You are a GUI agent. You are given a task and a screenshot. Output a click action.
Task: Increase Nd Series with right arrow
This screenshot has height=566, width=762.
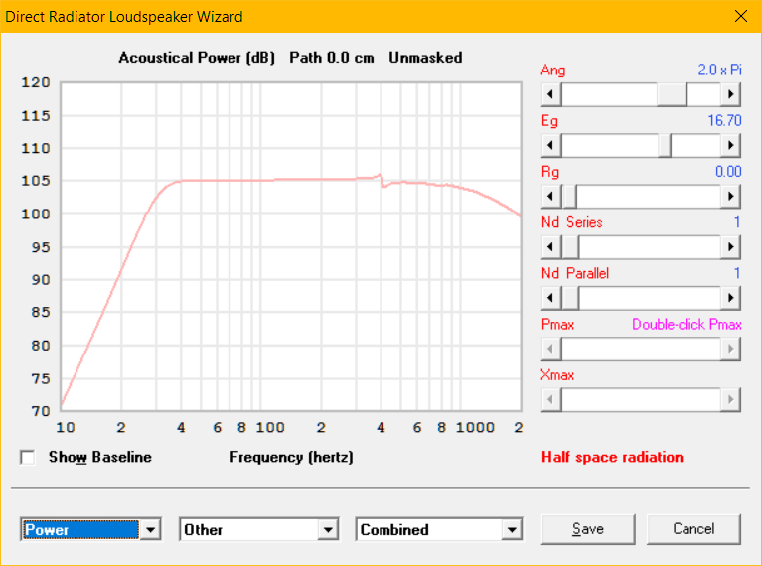click(x=731, y=247)
